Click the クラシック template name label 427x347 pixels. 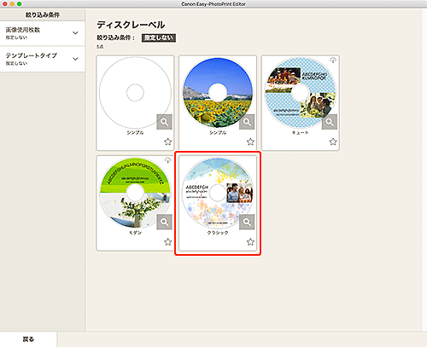click(x=218, y=233)
